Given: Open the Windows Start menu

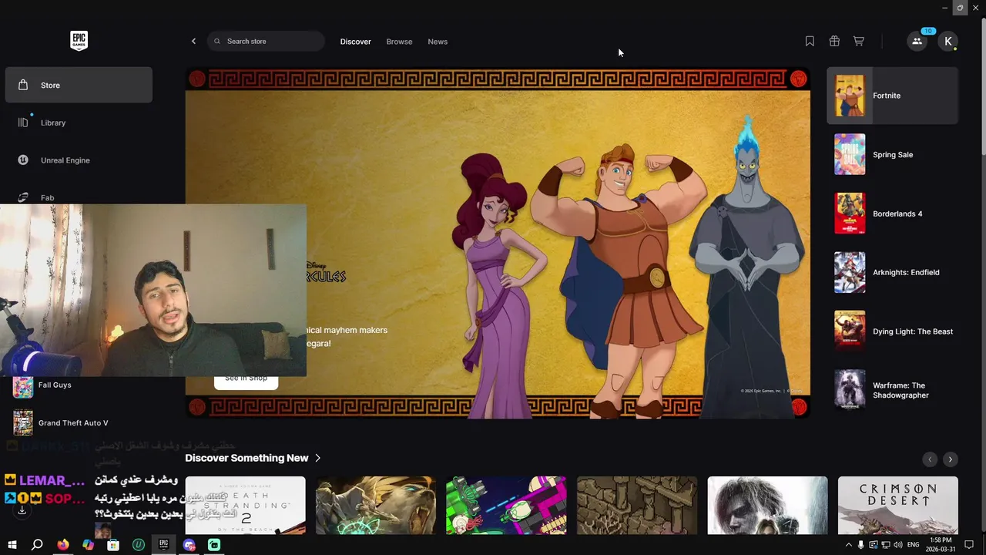Looking at the screenshot, I should pyautogui.click(x=12, y=545).
